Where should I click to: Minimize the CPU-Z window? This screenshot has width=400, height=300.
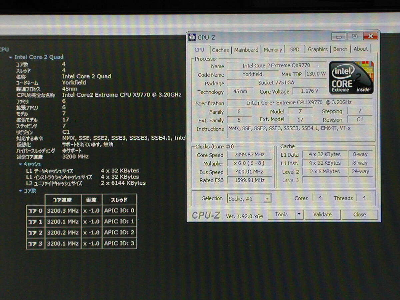(339, 36)
